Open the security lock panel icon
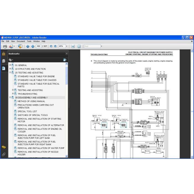The width and height of the screenshot is (194, 194). pos(4,54)
